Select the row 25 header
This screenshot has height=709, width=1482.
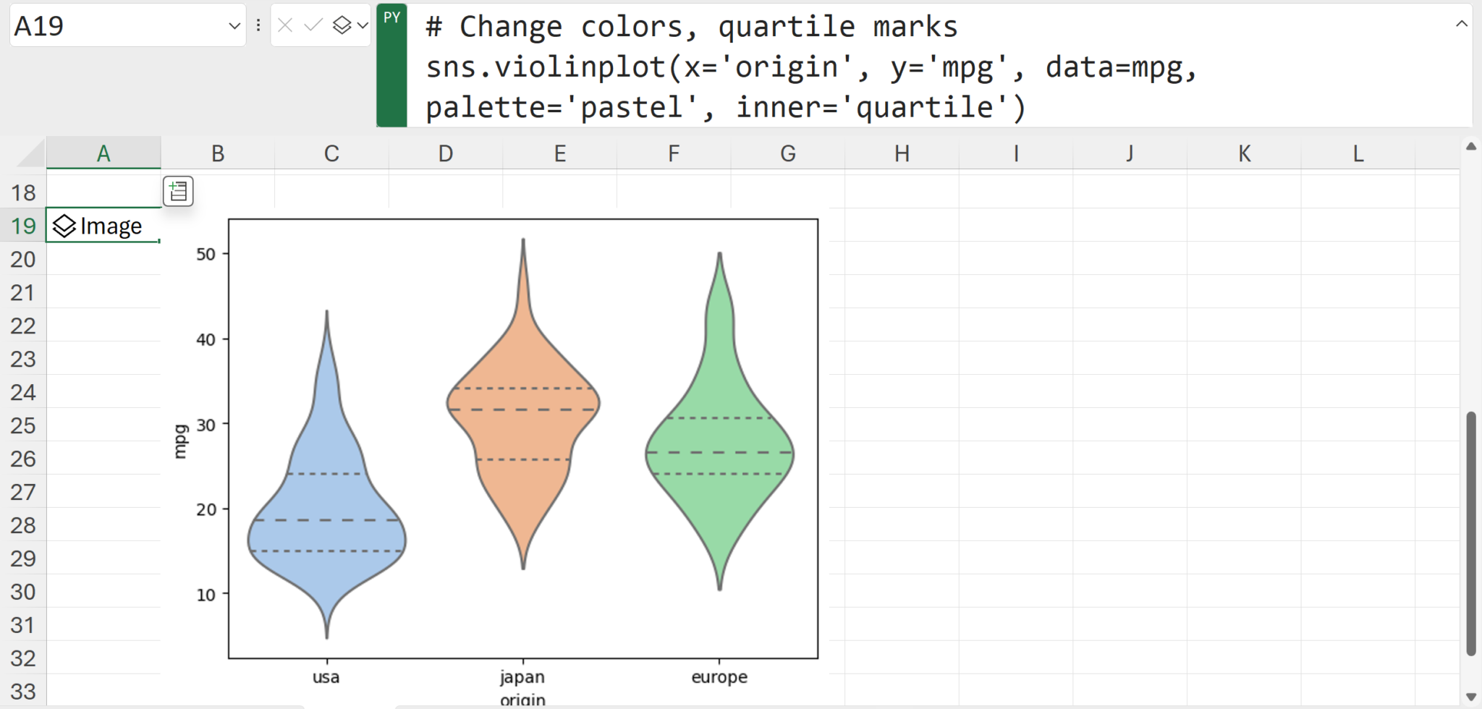pyautogui.click(x=23, y=425)
